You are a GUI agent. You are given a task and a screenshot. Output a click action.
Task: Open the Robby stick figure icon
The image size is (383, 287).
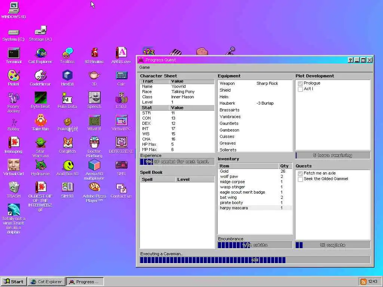coord(14,125)
